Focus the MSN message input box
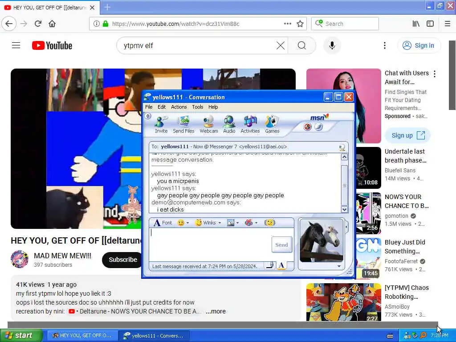The image size is (456, 342). pyautogui.click(x=210, y=244)
